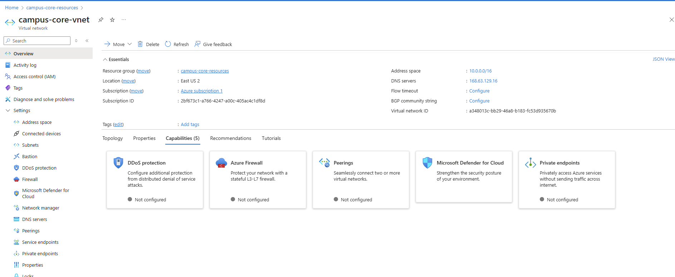The image size is (675, 277).
Task: Click Azure subscription 1 link
Action: point(201,91)
